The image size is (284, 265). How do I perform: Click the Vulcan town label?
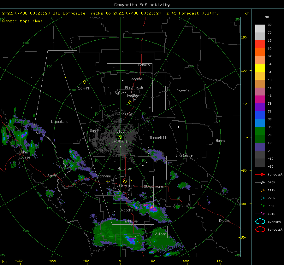coord(160,234)
